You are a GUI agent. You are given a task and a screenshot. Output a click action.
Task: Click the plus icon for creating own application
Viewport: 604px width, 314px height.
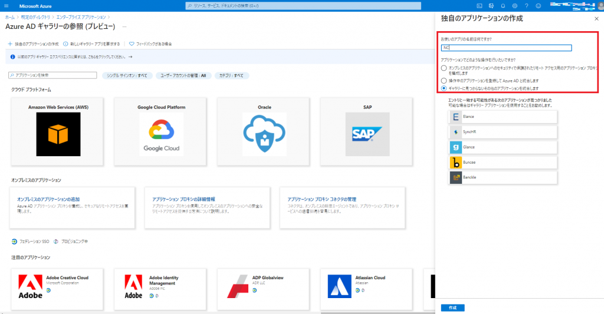[x=10, y=44]
